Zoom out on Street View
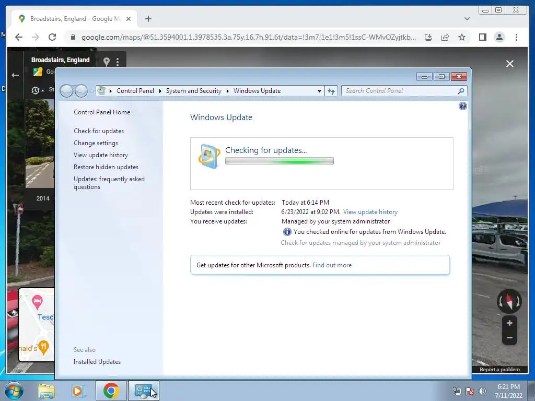The image size is (535, 401). (509, 338)
